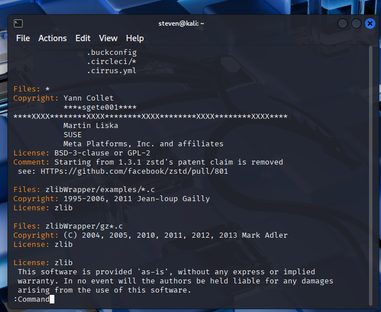Image resolution: width=381 pixels, height=312 pixels.
Task: Click the :Command prompt at the bottom
Action: (31, 299)
